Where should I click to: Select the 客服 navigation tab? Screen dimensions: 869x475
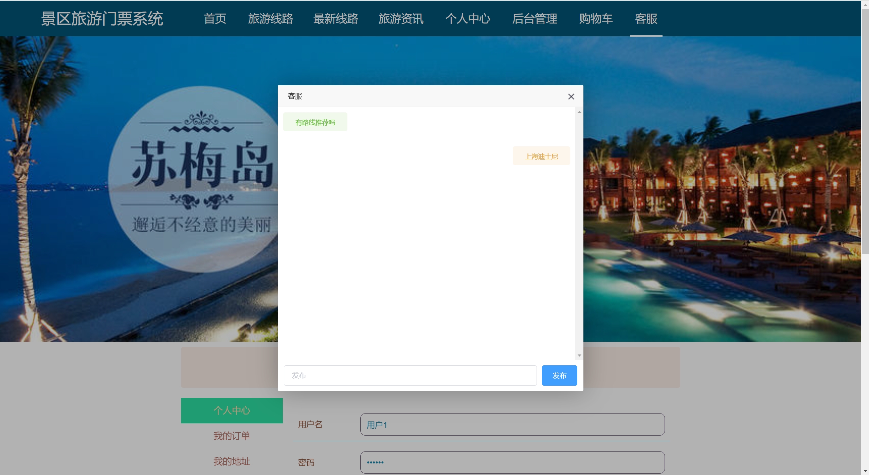click(x=646, y=19)
